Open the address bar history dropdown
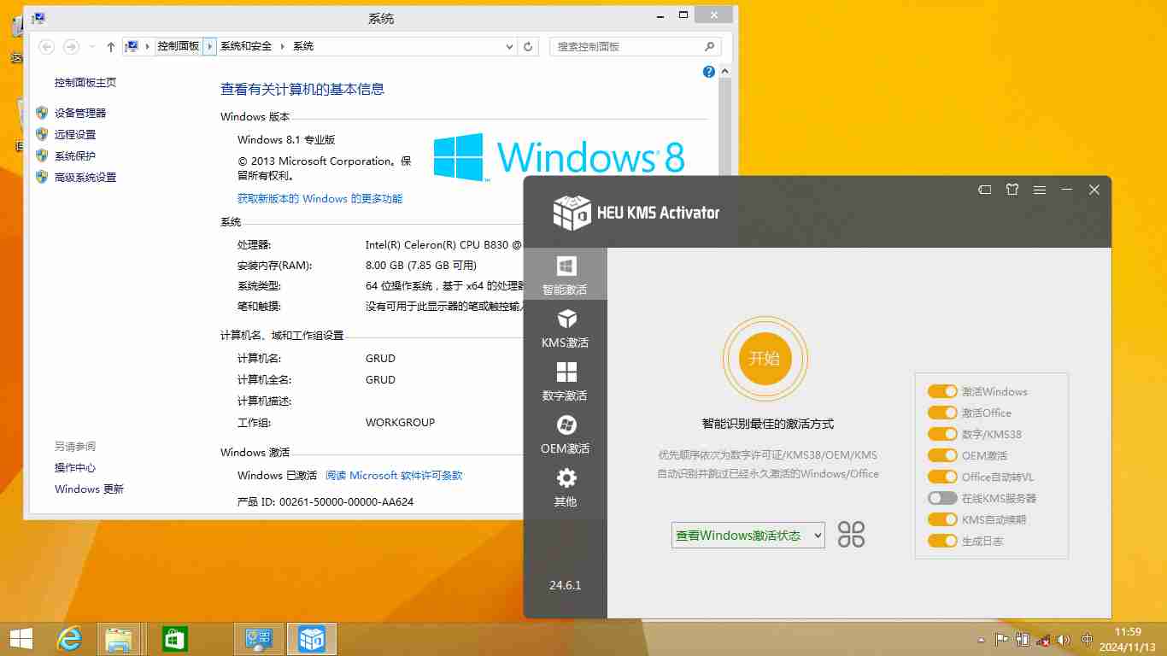1167x656 pixels. pyautogui.click(x=510, y=46)
